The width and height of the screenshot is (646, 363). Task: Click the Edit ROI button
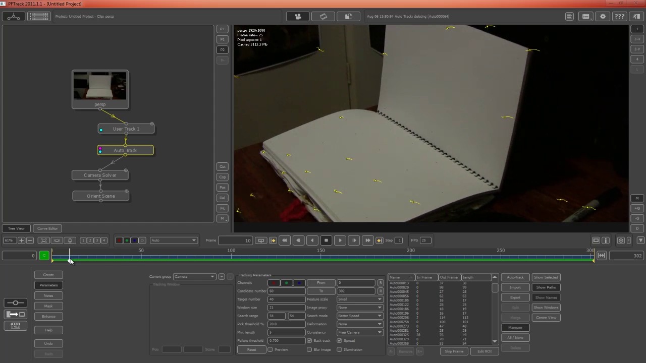point(484,351)
